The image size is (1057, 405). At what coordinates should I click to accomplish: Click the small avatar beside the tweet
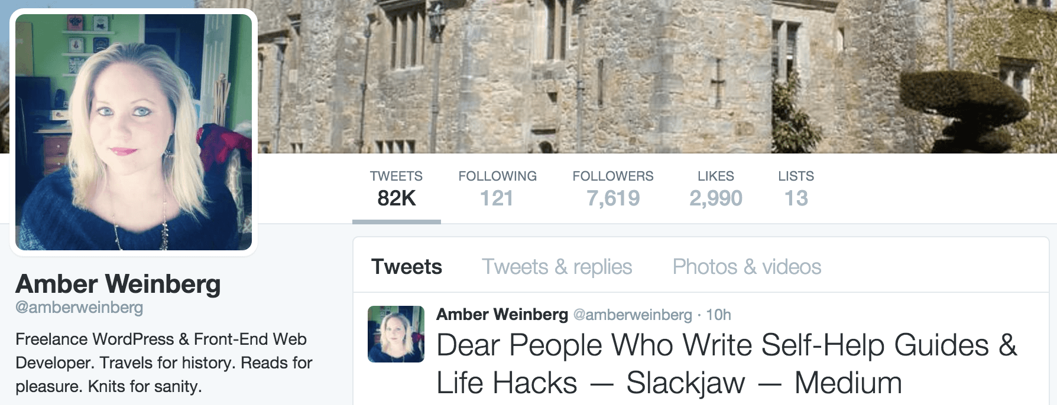396,334
